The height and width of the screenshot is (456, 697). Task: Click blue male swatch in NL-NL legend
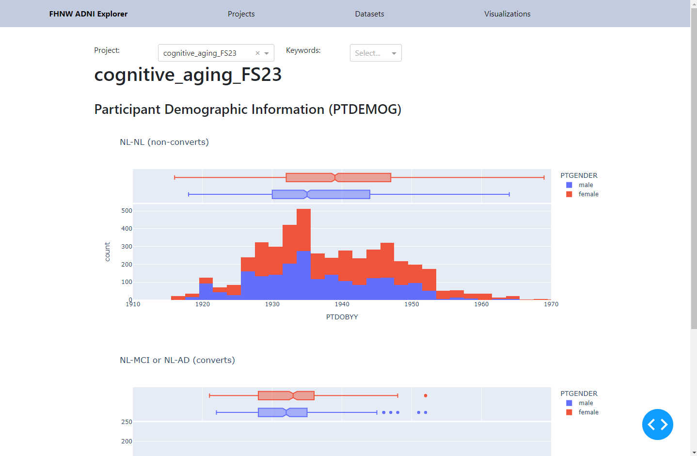coord(569,185)
